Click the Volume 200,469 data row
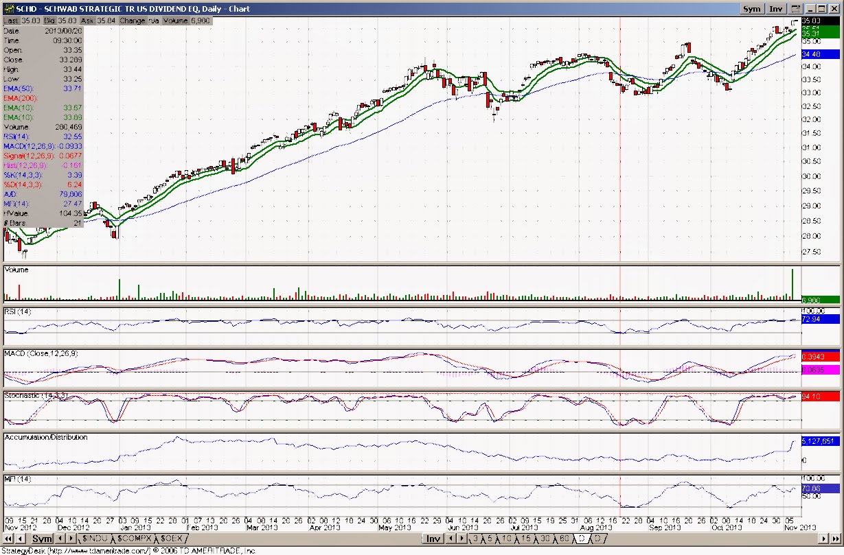The width and height of the screenshot is (844, 555). [43, 127]
